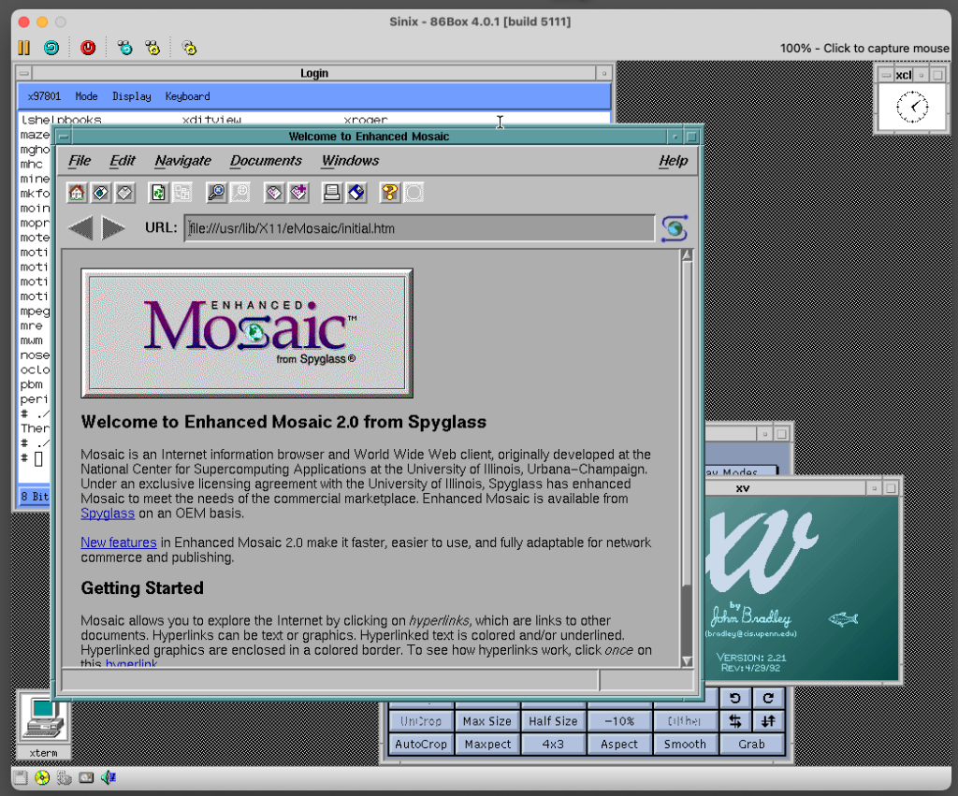Go forward with the right arrow button
This screenshot has width=958, height=796.
[113, 227]
